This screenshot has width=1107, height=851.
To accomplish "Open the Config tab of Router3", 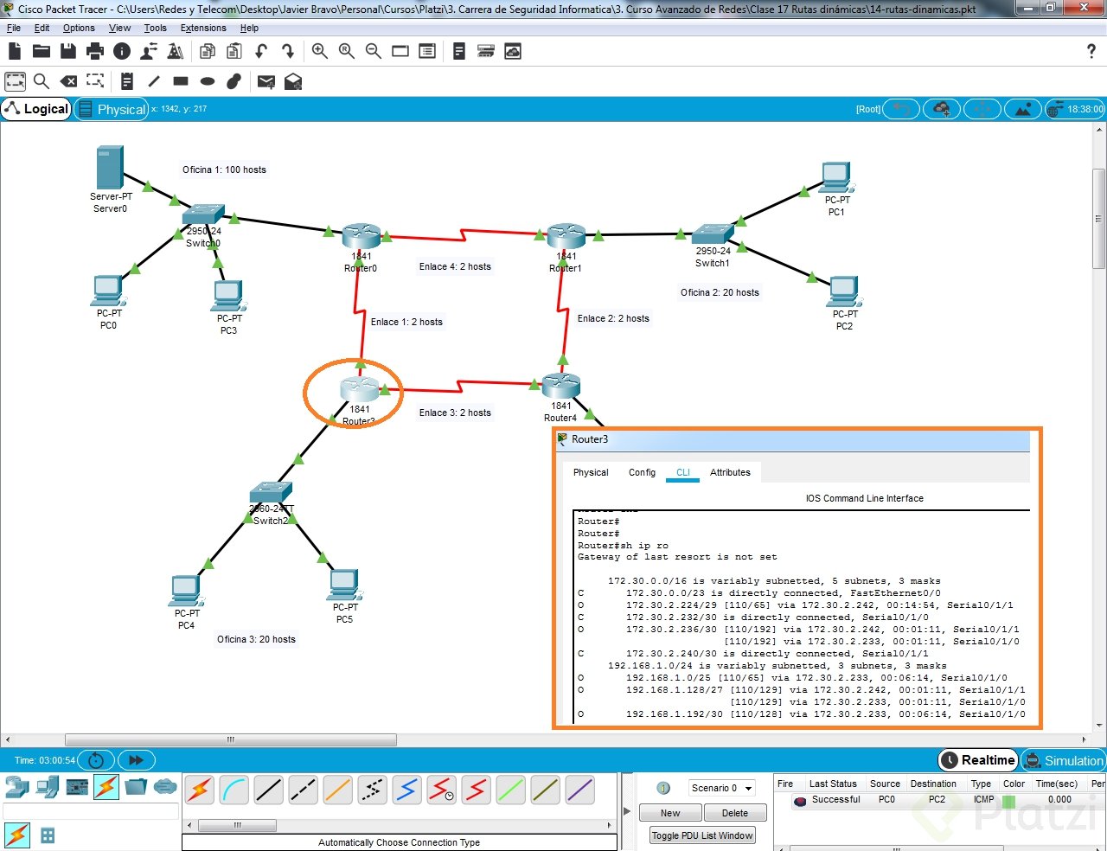I will (642, 472).
